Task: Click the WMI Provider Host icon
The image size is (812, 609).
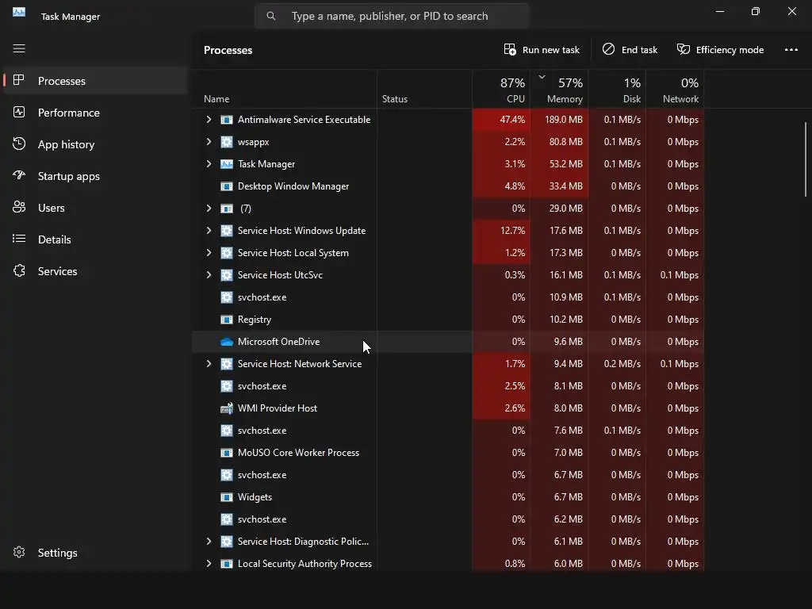Action: tap(226, 408)
